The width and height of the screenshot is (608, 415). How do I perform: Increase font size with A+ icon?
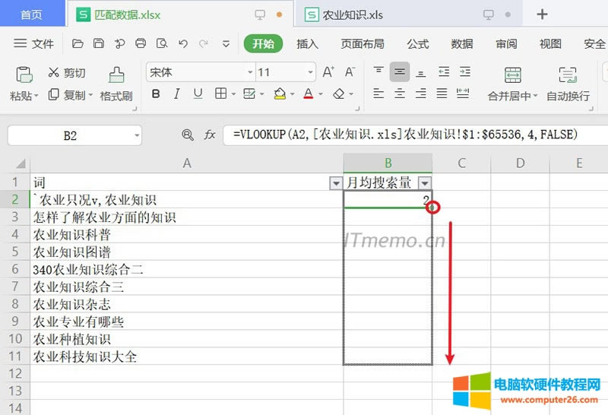click(328, 72)
